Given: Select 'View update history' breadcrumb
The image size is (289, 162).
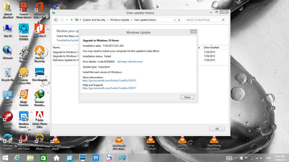Looking at the screenshot, I should [x=145, y=20].
